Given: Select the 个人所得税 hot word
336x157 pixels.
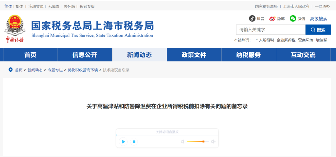Looking at the screenshot, I should tap(264, 40).
